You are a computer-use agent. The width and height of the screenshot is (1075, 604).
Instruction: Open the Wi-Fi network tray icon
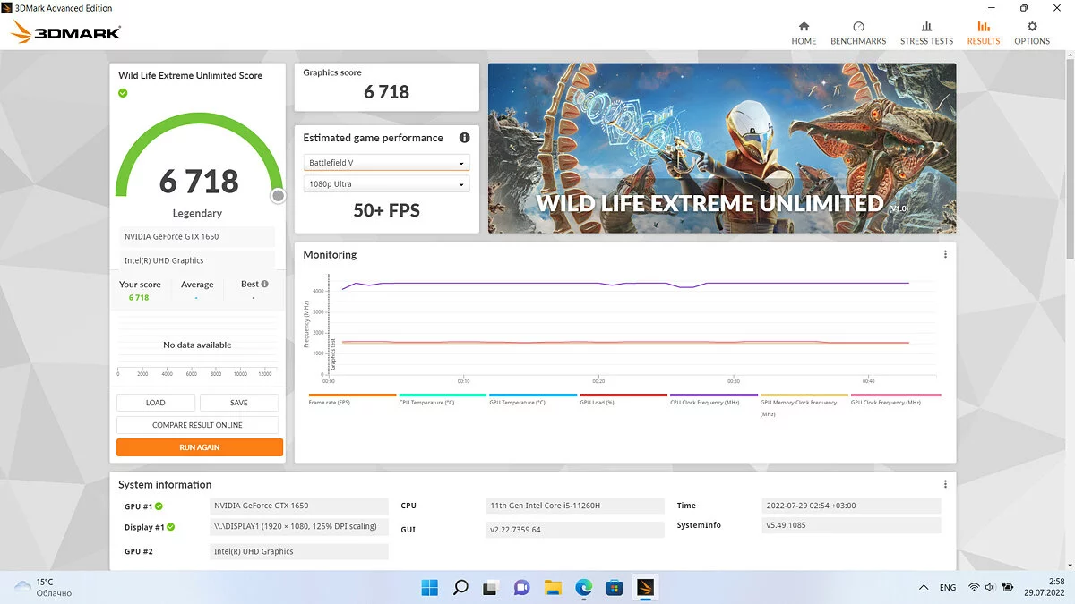pos(974,588)
